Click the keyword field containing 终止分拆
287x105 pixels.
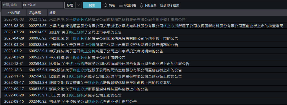(43, 5)
